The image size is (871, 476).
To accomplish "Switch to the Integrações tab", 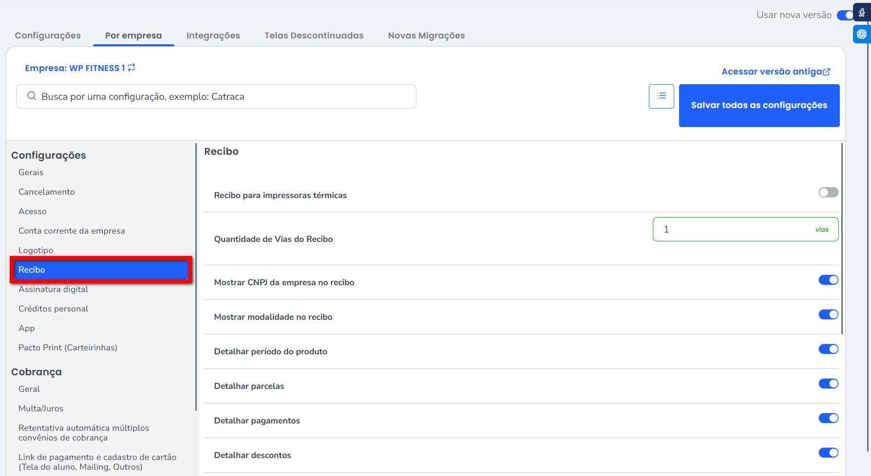I will tap(213, 36).
